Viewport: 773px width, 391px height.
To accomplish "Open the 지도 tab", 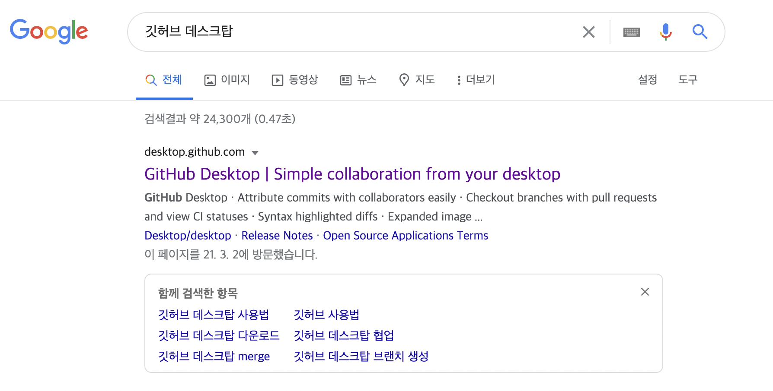I will (x=417, y=80).
